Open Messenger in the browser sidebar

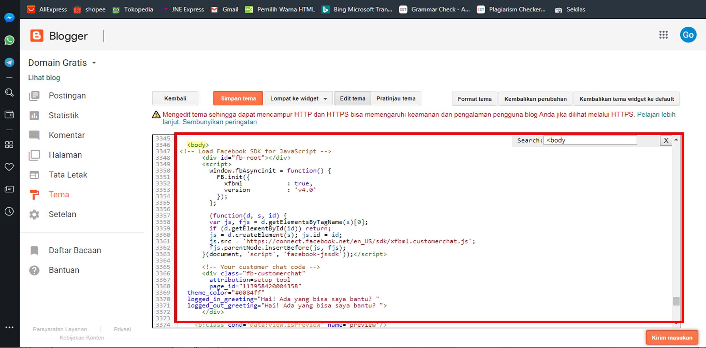coord(9,18)
